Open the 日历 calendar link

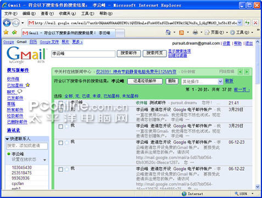click(x=33, y=42)
